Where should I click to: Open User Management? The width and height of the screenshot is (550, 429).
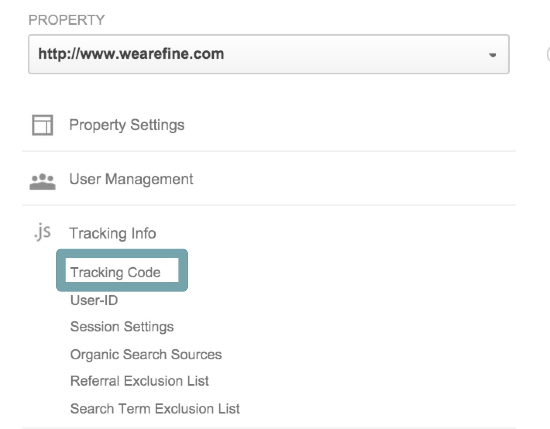pyautogui.click(x=131, y=179)
